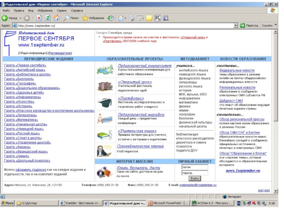
Task: Open the Поиск search toolbar button
Action: click(x=71, y=18)
